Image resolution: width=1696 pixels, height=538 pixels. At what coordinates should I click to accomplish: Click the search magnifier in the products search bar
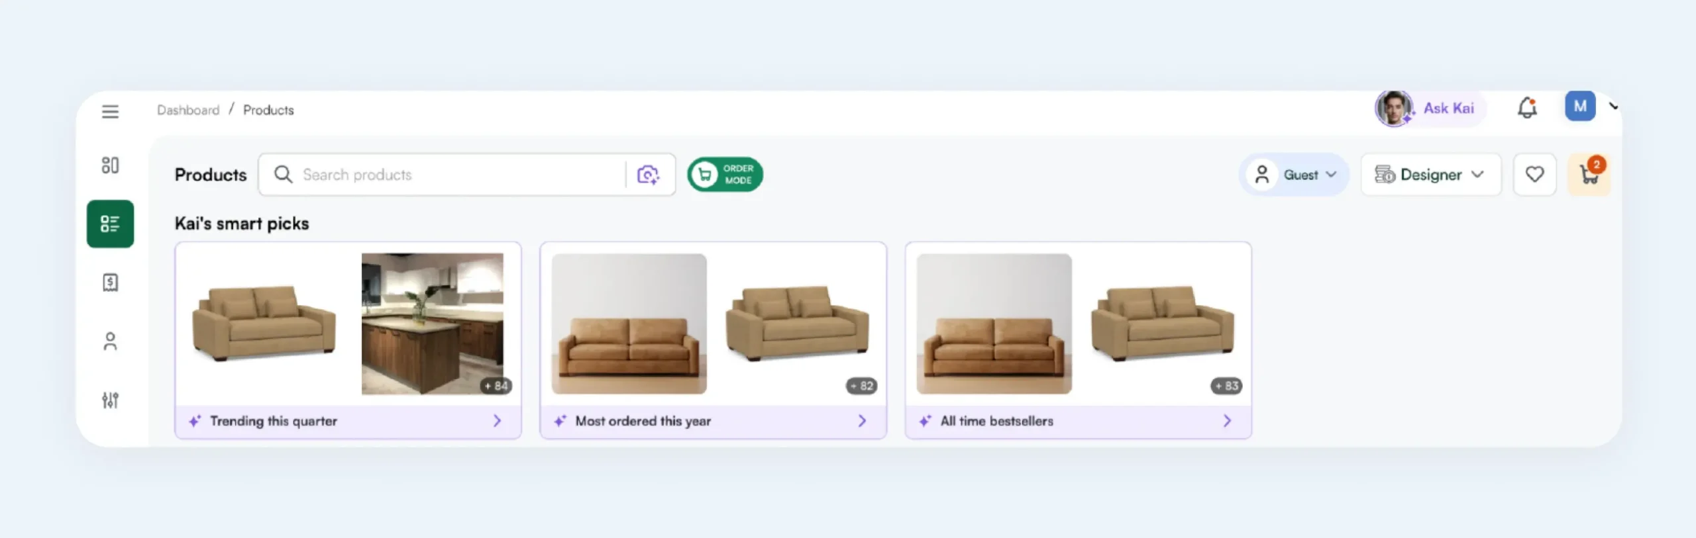pyautogui.click(x=284, y=174)
